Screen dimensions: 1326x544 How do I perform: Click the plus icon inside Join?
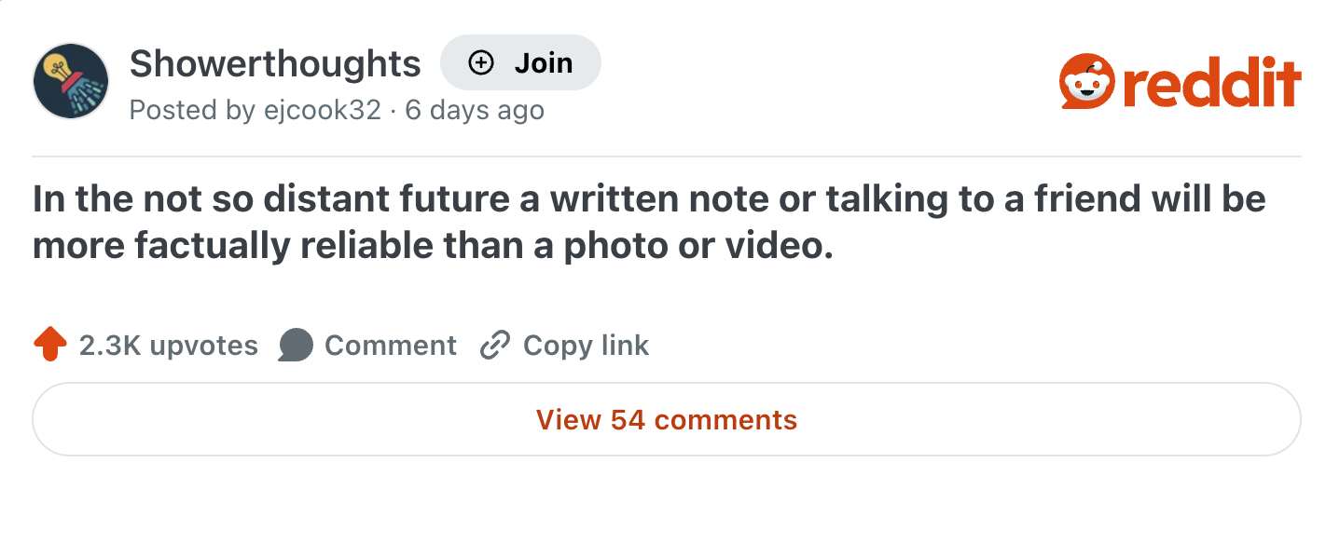click(x=480, y=63)
